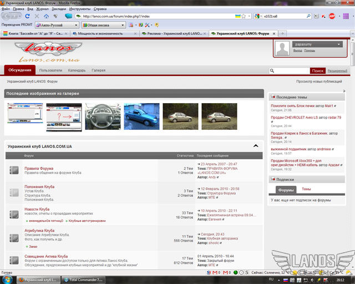The width and height of the screenshot is (355, 284).
Task: Click the Новости Клуба forum folder icon
Action: (14, 214)
